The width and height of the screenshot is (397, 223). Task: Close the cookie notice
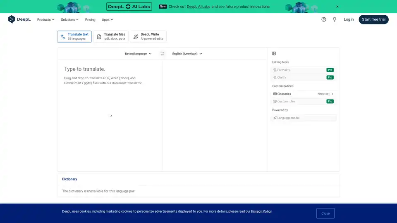(x=325, y=214)
